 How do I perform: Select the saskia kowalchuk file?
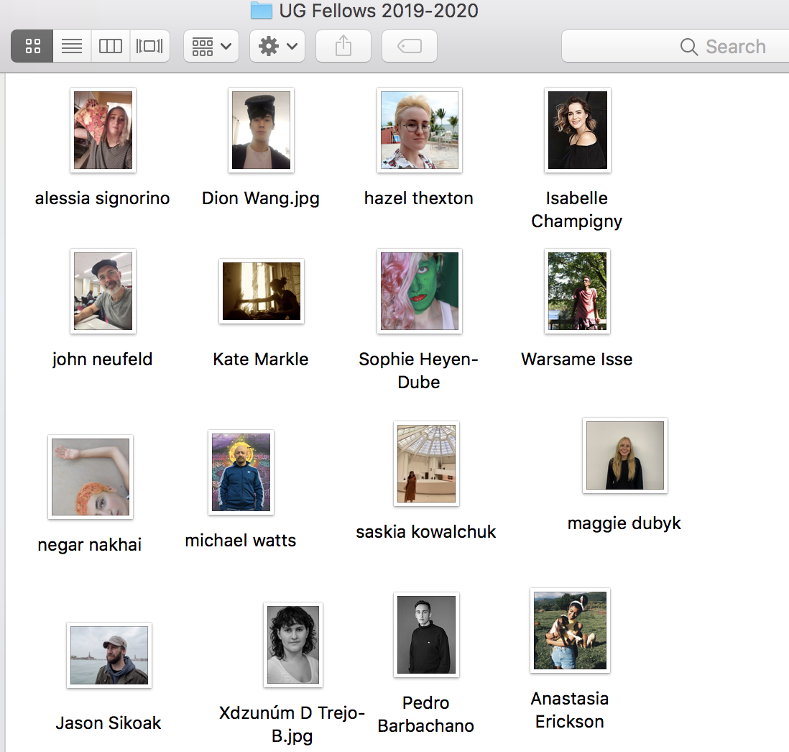426,464
